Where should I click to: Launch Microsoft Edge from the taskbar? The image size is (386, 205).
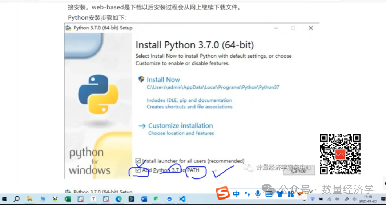point(118,199)
